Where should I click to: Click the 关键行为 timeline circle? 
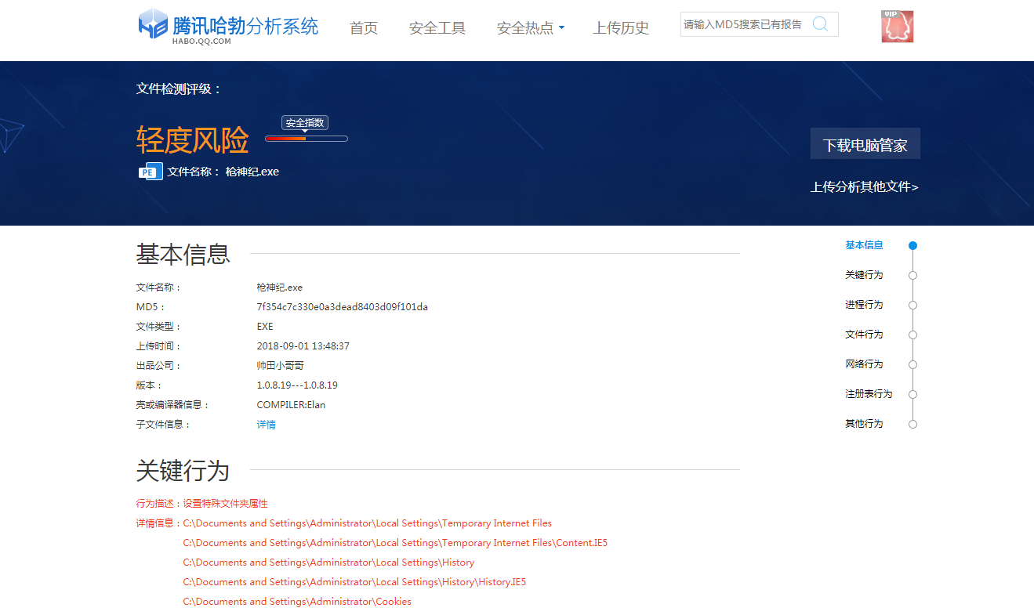(x=912, y=275)
